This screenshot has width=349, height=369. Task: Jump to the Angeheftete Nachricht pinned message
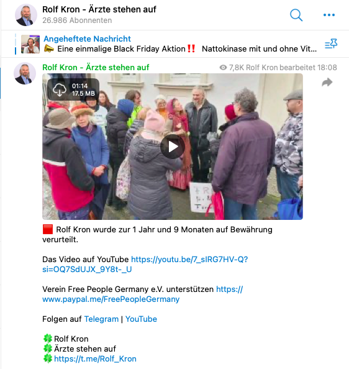pyautogui.click(x=87, y=39)
